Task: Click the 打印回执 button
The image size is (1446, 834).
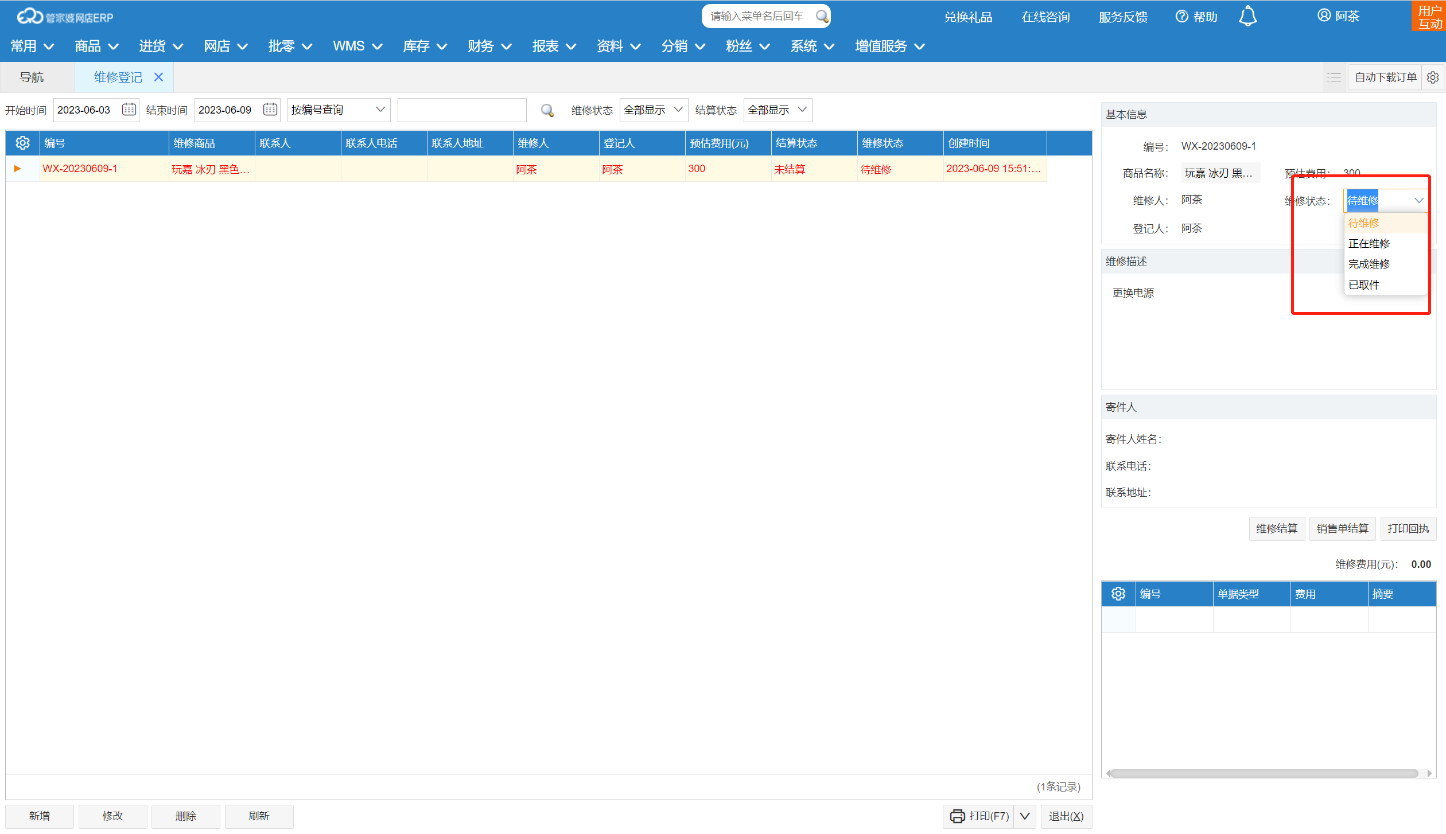Action: point(1408,528)
